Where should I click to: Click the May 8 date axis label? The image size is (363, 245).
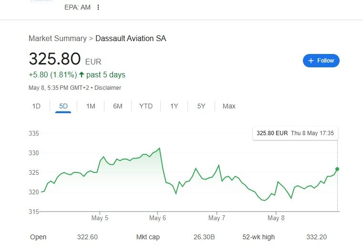[276, 218]
